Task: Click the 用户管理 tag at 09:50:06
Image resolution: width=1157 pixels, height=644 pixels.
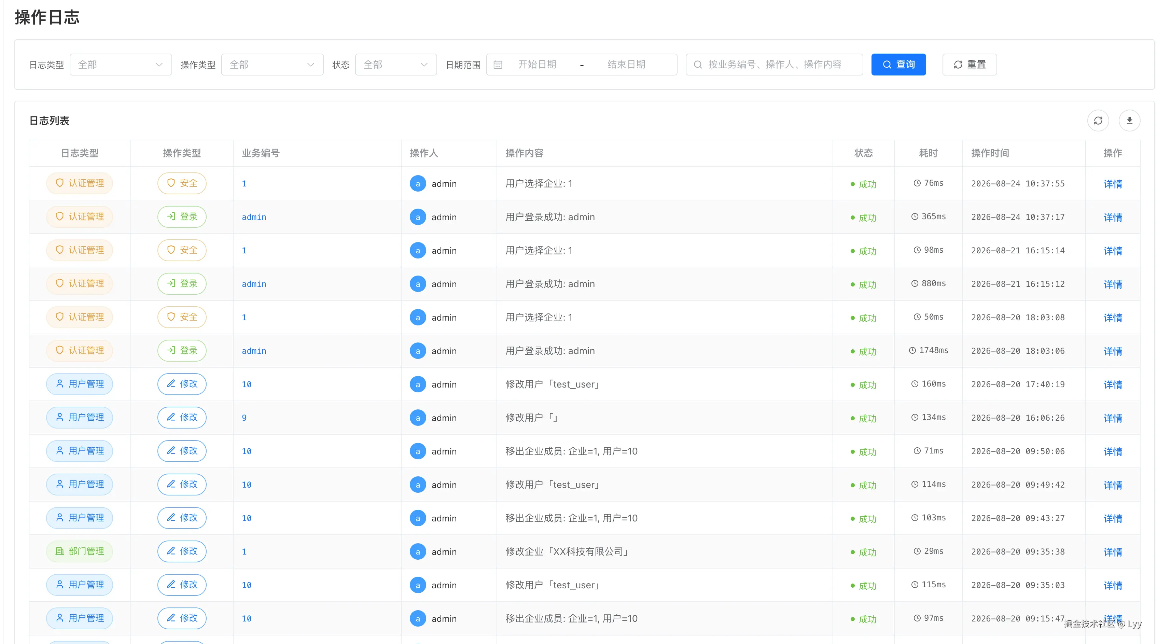Action: 80,451
